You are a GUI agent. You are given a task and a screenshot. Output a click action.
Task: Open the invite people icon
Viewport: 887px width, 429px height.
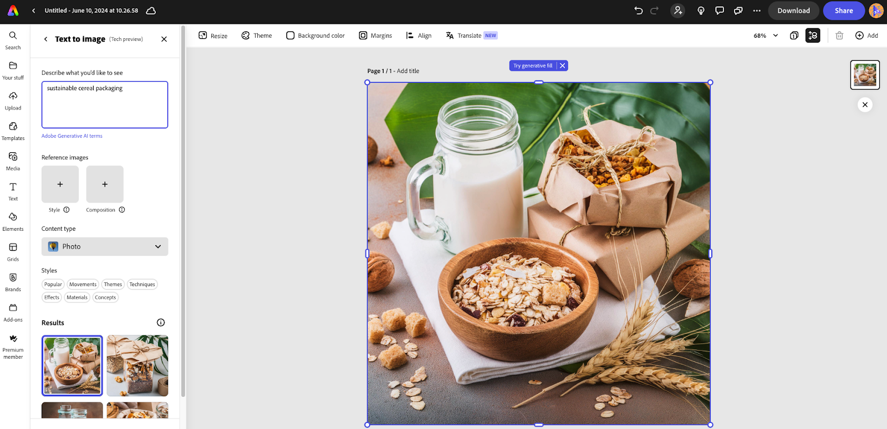[x=678, y=11]
